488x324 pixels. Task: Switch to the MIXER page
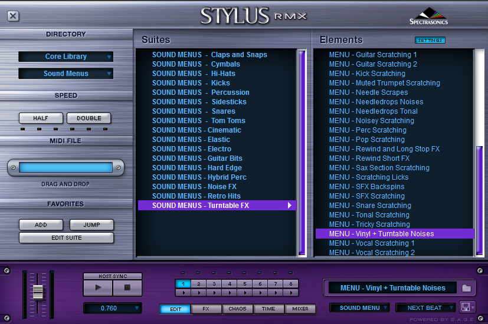tap(300, 309)
